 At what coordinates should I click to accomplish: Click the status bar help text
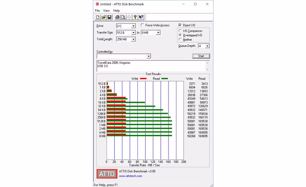[x=105, y=185]
